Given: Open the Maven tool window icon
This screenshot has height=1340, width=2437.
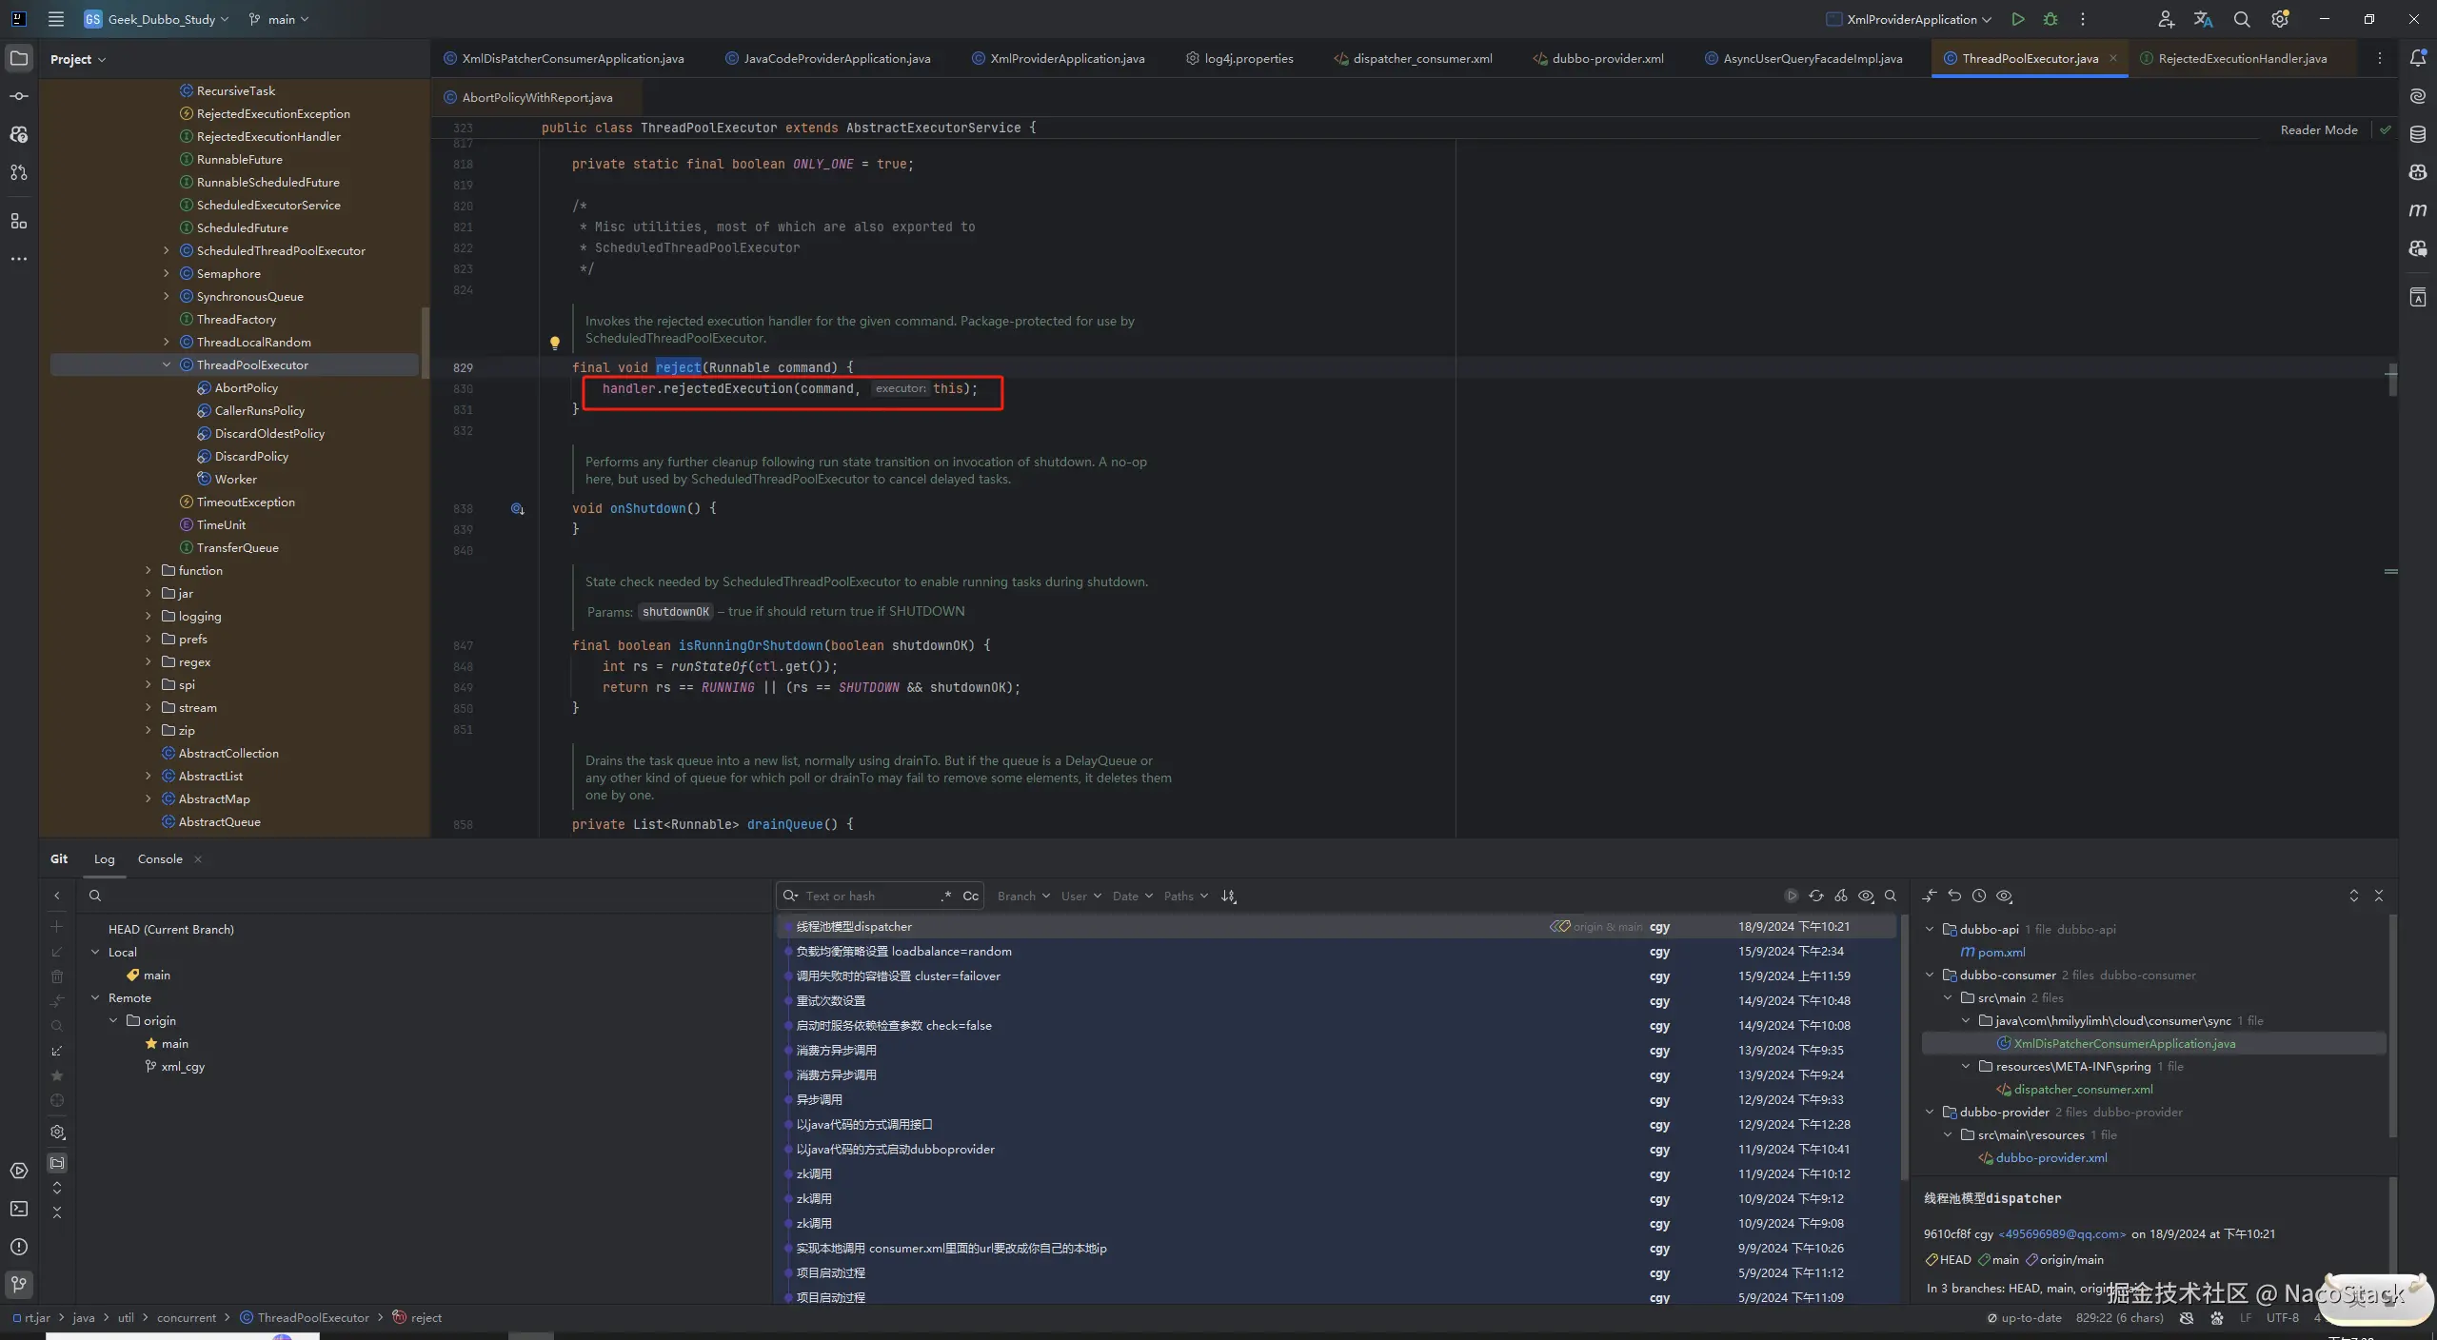Looking at the screenshot, I should [2417, 210].
